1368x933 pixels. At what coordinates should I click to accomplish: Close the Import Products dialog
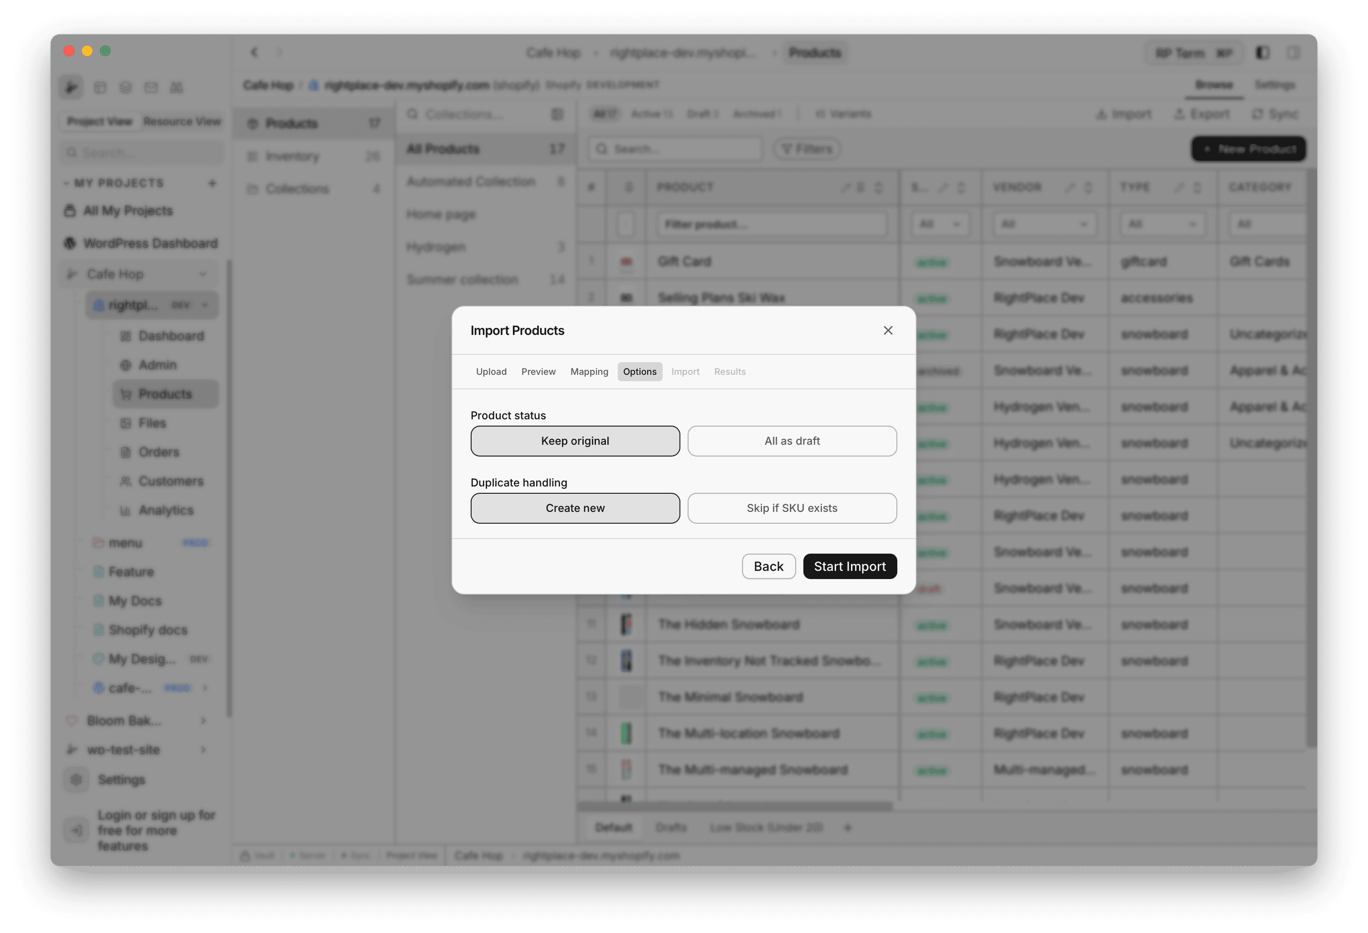(888, 330)
